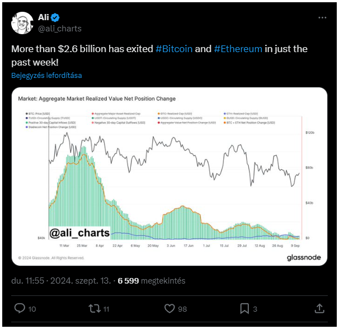The image size is (339, 329).
Task: Toggle Positive 30-day Capital Inflows legend entry
Action: (50, 123)
